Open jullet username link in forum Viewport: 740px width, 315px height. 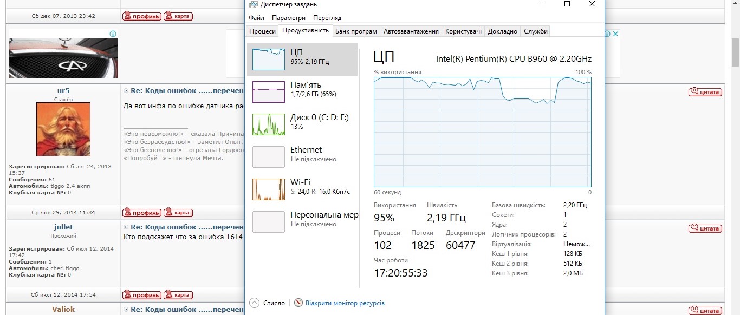tap(63, 227)
